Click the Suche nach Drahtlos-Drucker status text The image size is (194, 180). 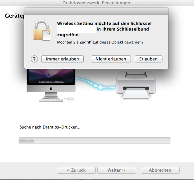pyautogui.click(x=50, y=127)
